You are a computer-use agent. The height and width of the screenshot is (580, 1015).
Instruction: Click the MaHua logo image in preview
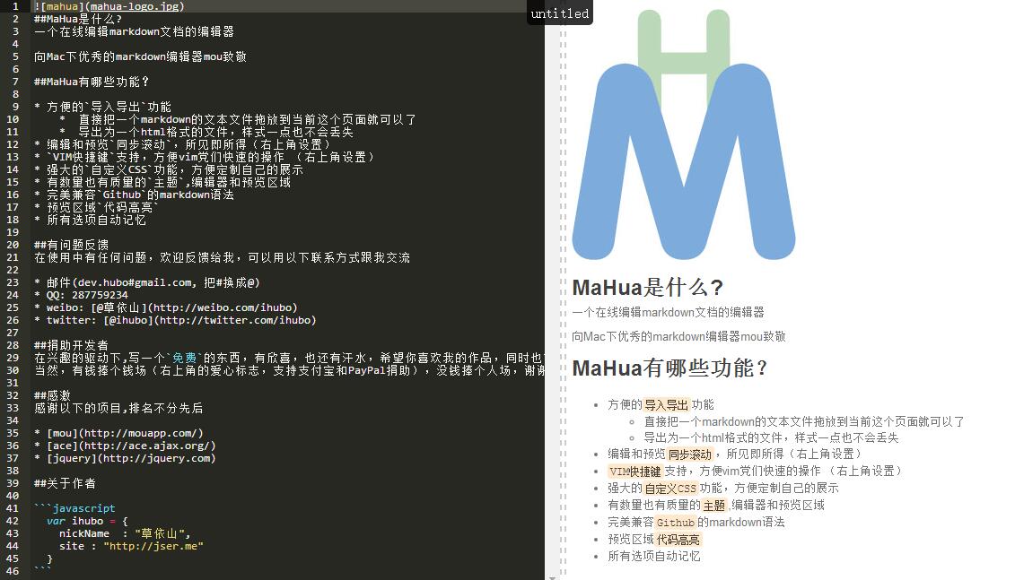(684, 134)
